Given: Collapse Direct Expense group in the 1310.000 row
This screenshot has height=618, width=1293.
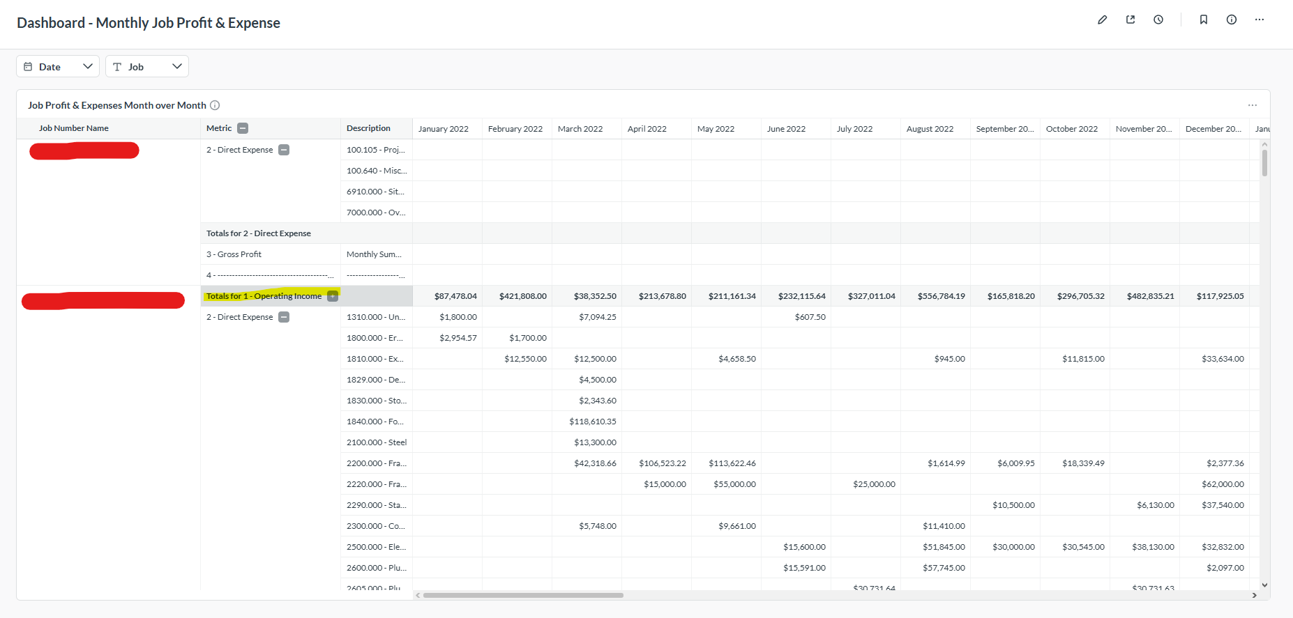Looking at the screenshot, I should (x=284, y=317).
